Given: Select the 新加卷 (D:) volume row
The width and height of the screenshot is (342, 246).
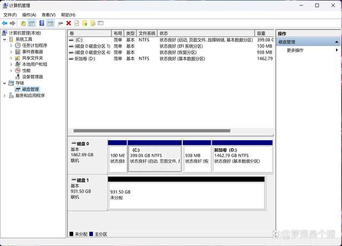Looking at the screenshot, I should (171, 59).
